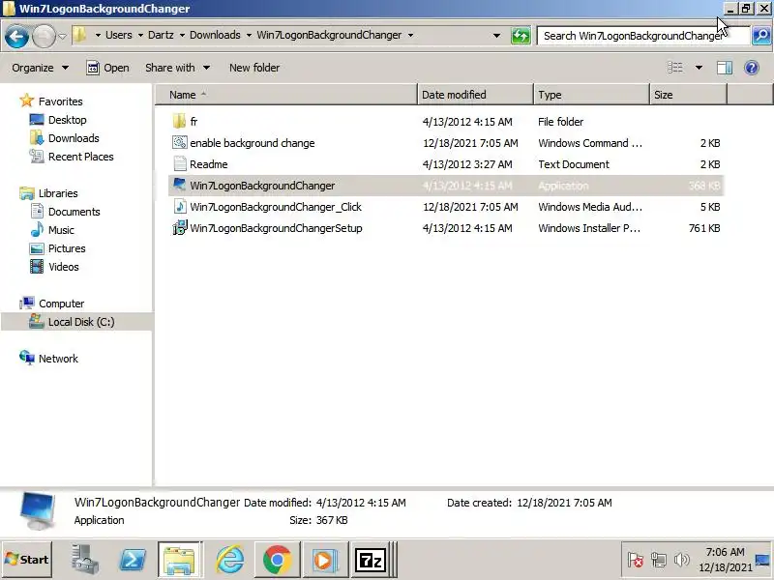Expand the dropdown arrow before Users
This screenshot has height=580, width=774.
pos(98,35)
